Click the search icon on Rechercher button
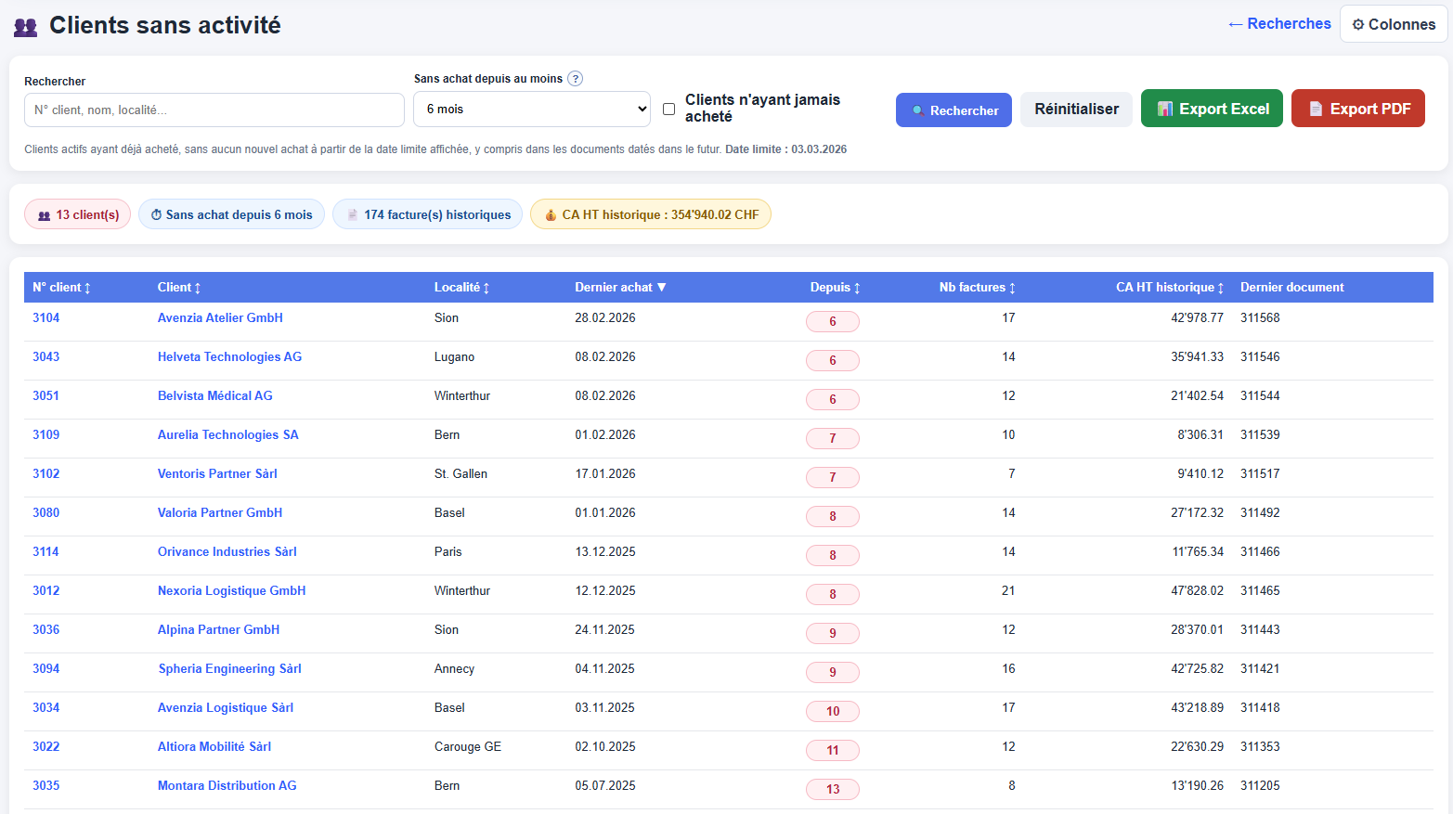 click(917, 110)
